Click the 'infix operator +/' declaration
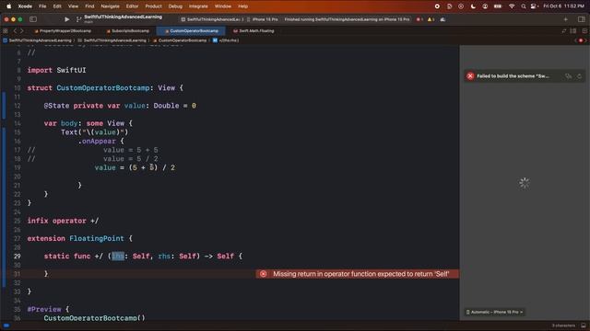Viewport: 590px width, 331px height. [x=63, y=221]
